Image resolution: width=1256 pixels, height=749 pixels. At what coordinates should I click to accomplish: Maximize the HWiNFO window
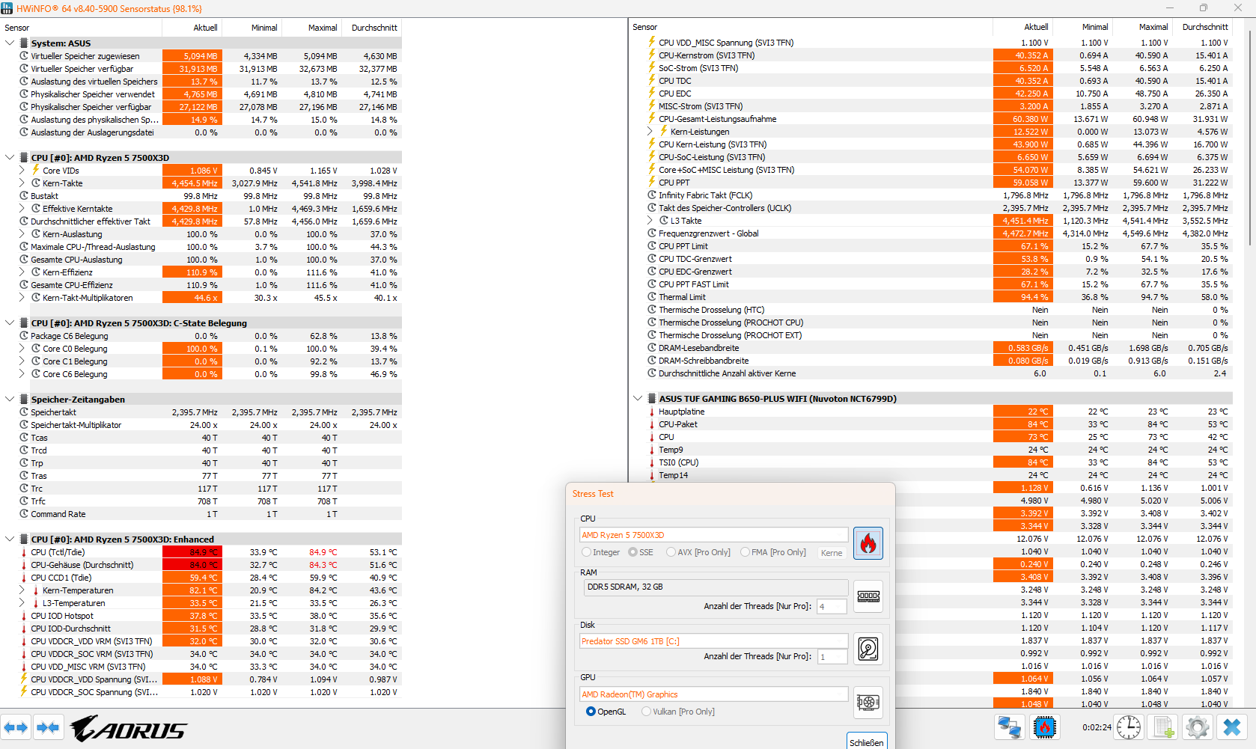1204,8
